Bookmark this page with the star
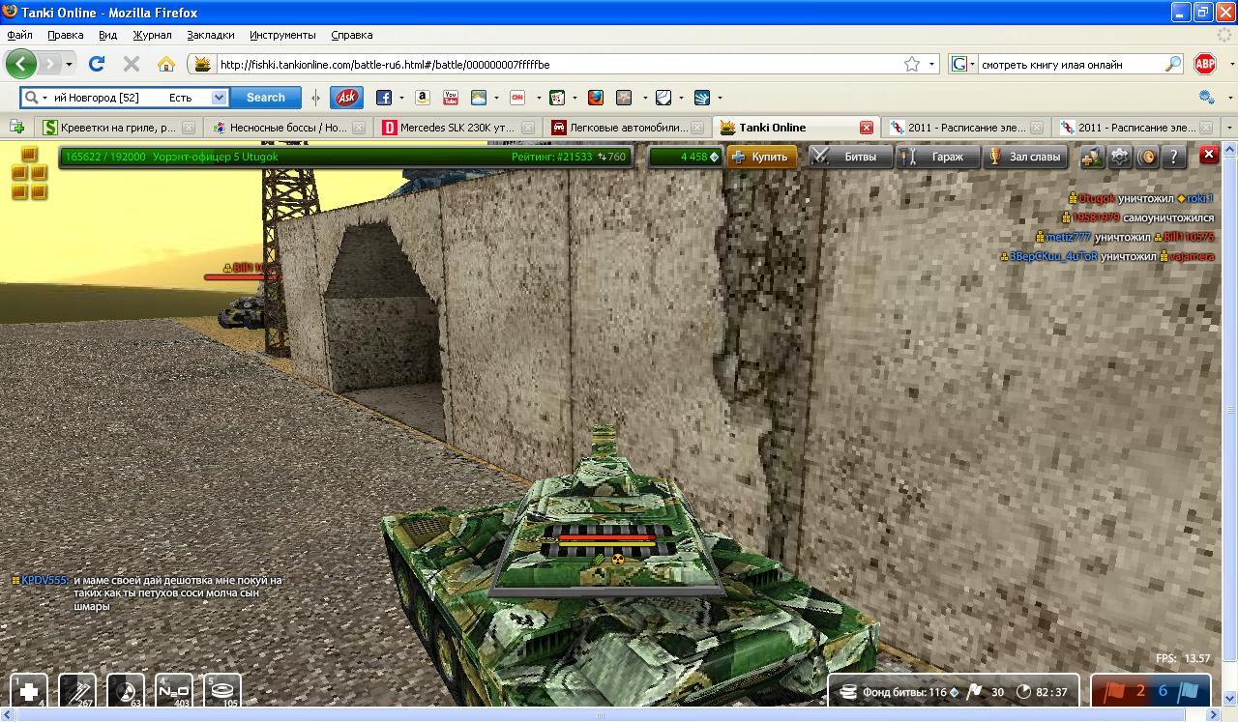Image resolution: width=1238 pixels, height=722 pixels. (x=911, y=64)
